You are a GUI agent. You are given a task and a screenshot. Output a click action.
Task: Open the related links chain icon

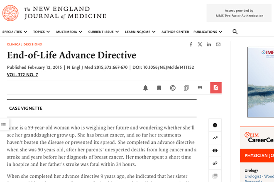(x=215, y=163)
